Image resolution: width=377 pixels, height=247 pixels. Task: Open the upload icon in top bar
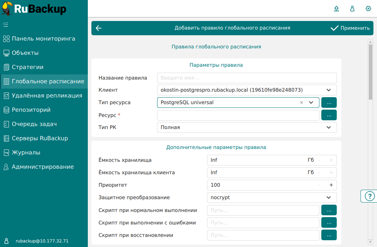[336, 9]
